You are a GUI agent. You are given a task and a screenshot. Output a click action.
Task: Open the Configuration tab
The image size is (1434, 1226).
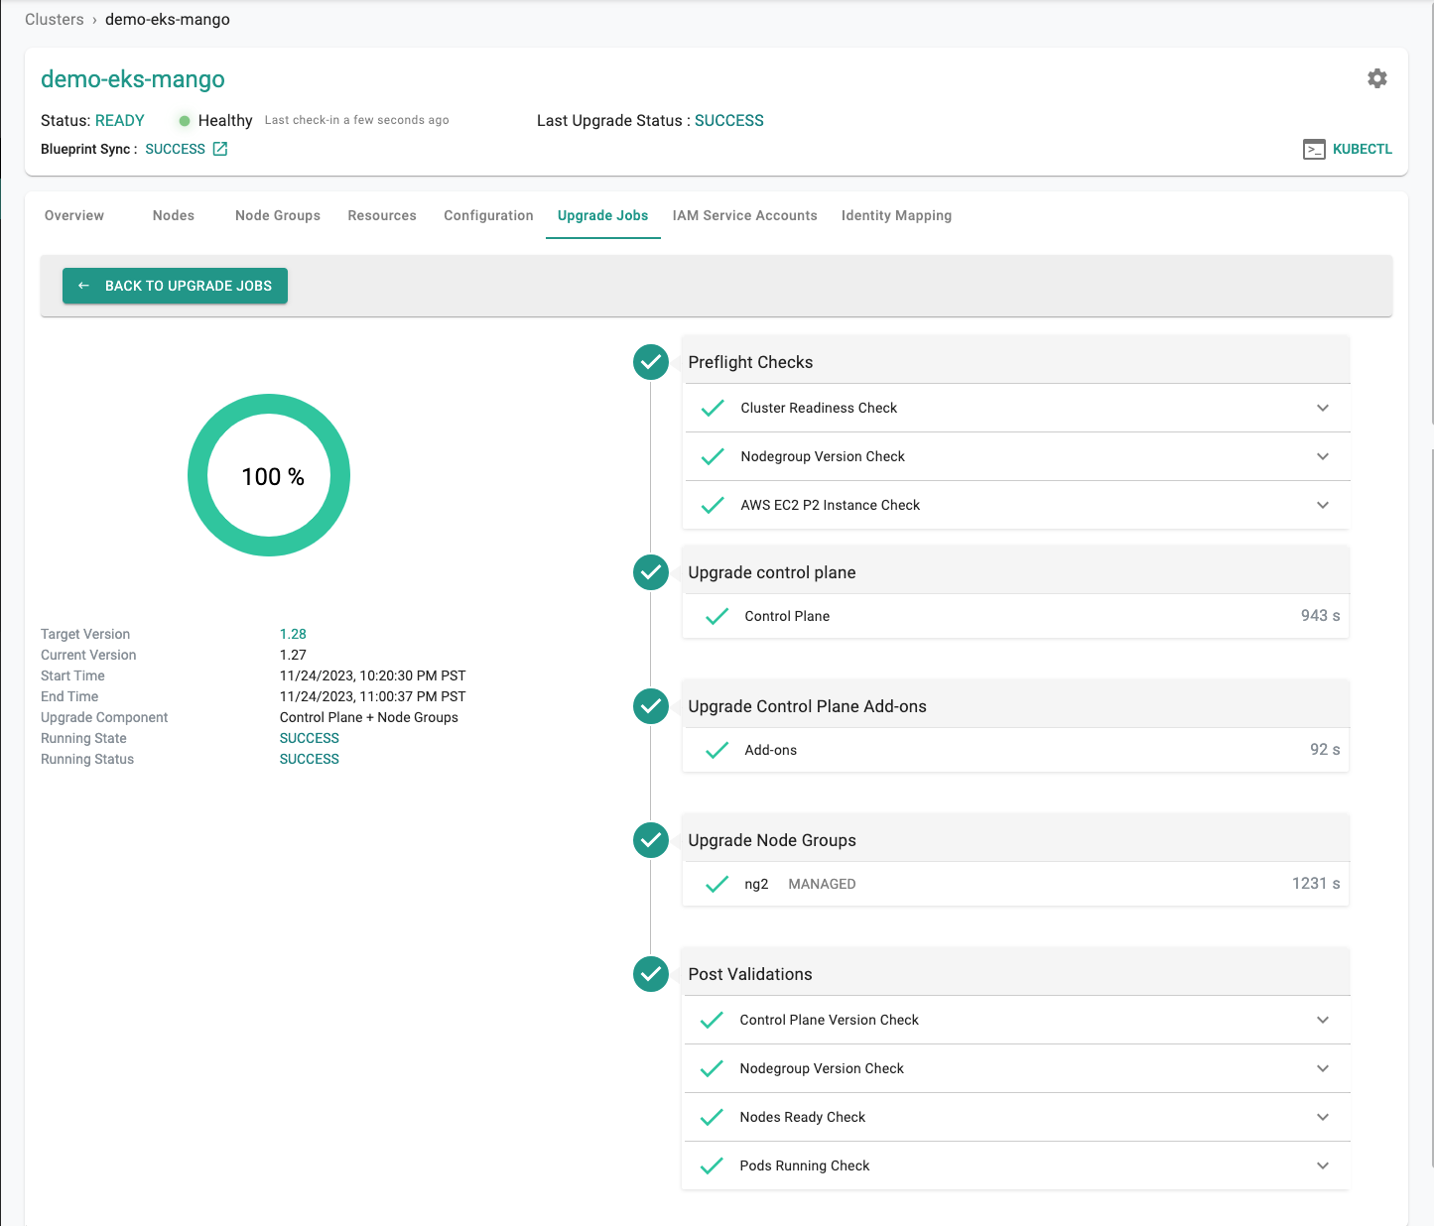pyautogui.click(x=488, y=215)
